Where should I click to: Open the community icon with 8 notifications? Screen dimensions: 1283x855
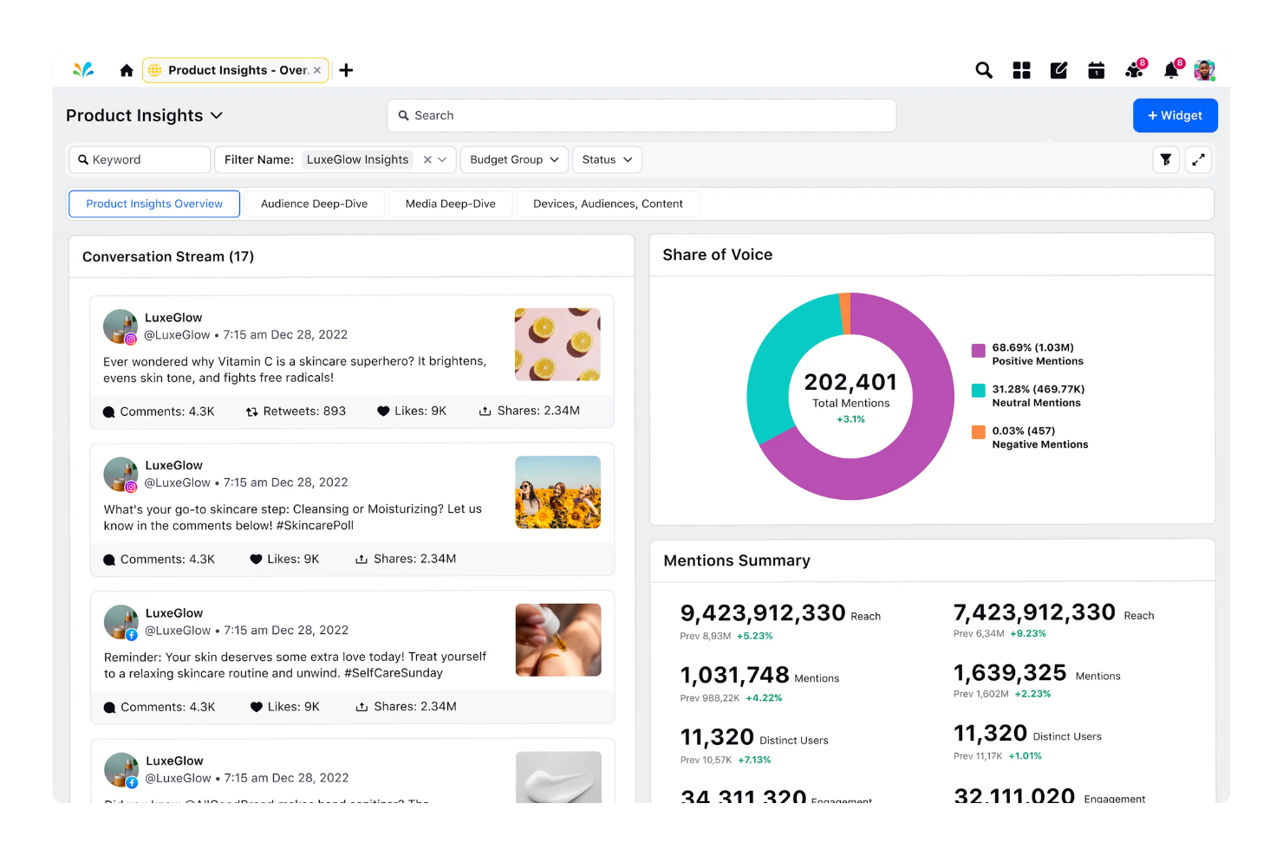(1134, 70)
